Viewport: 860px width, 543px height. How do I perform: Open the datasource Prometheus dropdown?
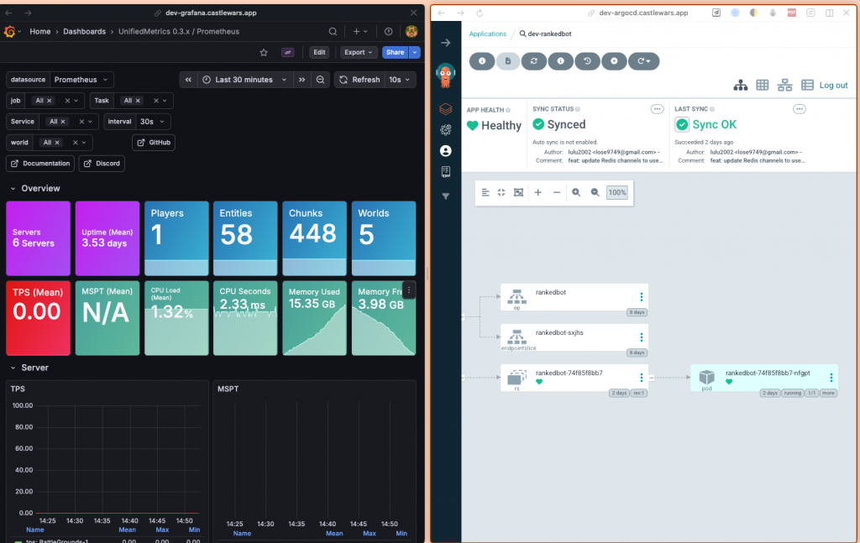pyautogui.click(x=82, y=80)
